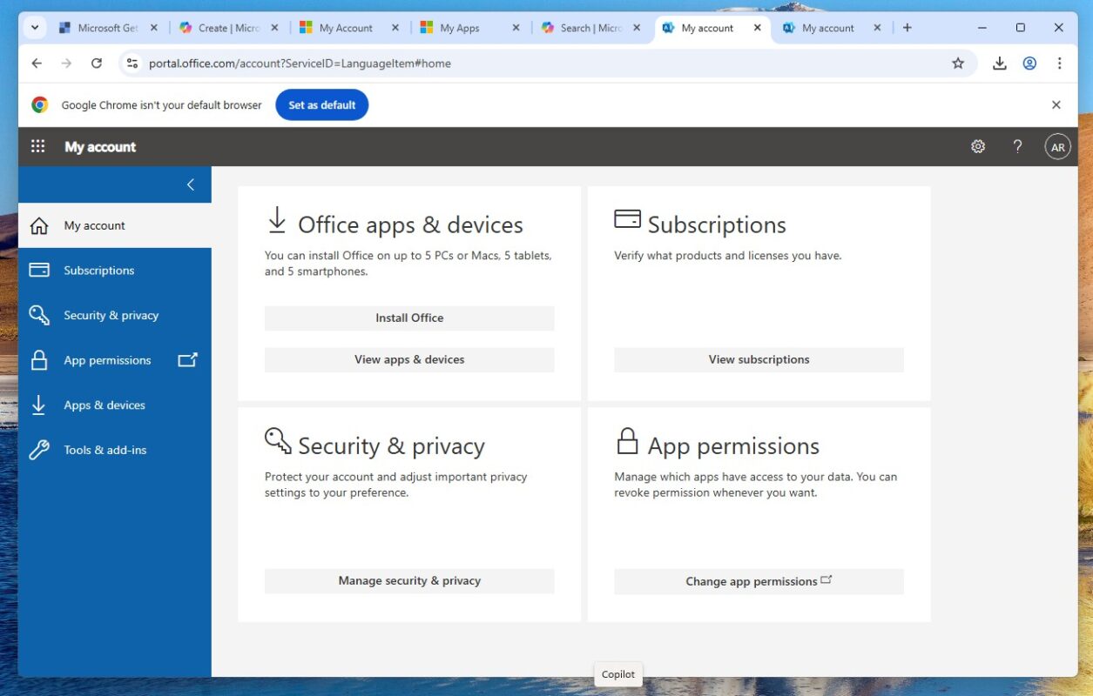Viewport: 1093px width, 696px height.
Task: Collapse the left navigation sidebar
Action: coord(191,184)
